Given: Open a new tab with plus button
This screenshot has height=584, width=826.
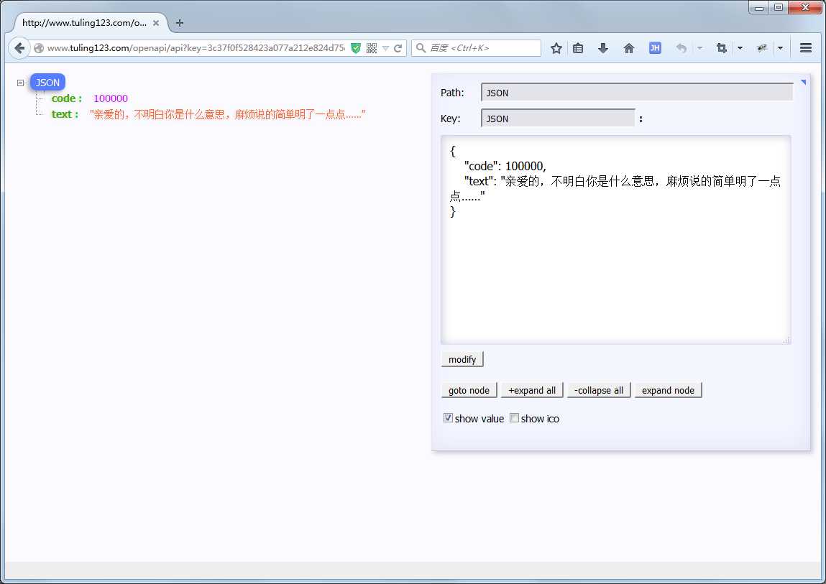Looking at the screenshot, I should tap(180, 23).
